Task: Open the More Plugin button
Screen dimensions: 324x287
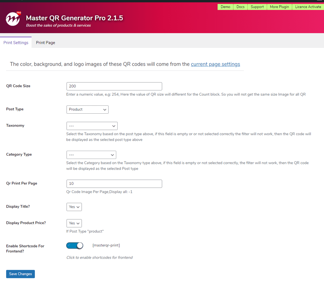Action: tap(279, 7)
